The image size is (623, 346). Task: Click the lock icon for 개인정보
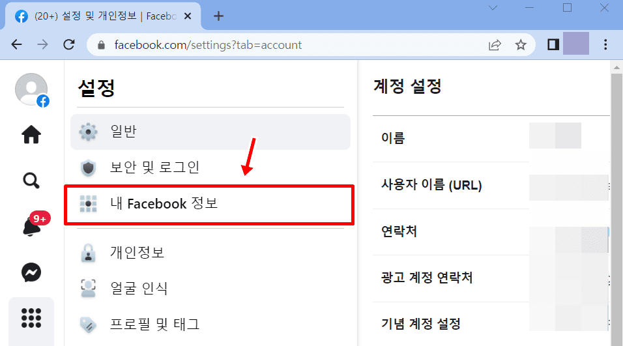point(88,253)
